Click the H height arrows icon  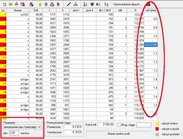pos(98,4)
